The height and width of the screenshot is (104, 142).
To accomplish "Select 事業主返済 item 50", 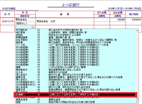I will [76, 99].
